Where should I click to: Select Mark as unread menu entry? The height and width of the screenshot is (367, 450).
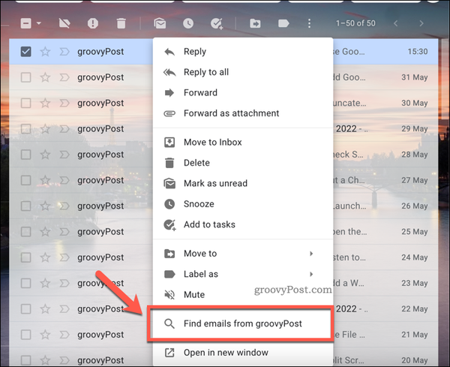click(243, 183)
